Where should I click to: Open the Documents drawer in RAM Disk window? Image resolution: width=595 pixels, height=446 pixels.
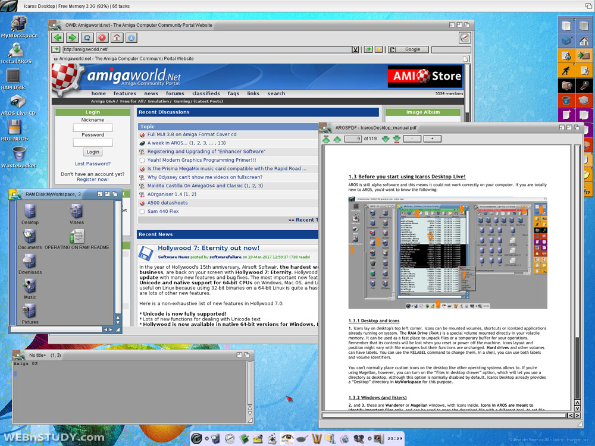[30, 239]
